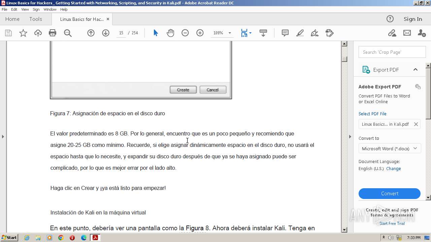Screen dimensions: 431x242
Task: Click the Search 'Crop Page' field
Action: (x=392, y=52)
